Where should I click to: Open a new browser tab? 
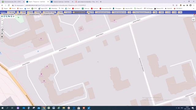tap(101, 2)
